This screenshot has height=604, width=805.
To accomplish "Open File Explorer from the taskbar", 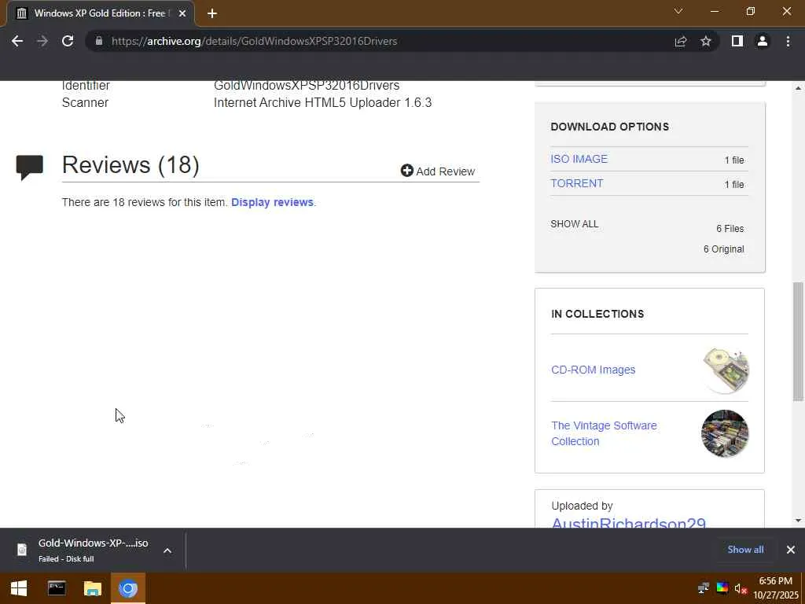I will (93, 588).
